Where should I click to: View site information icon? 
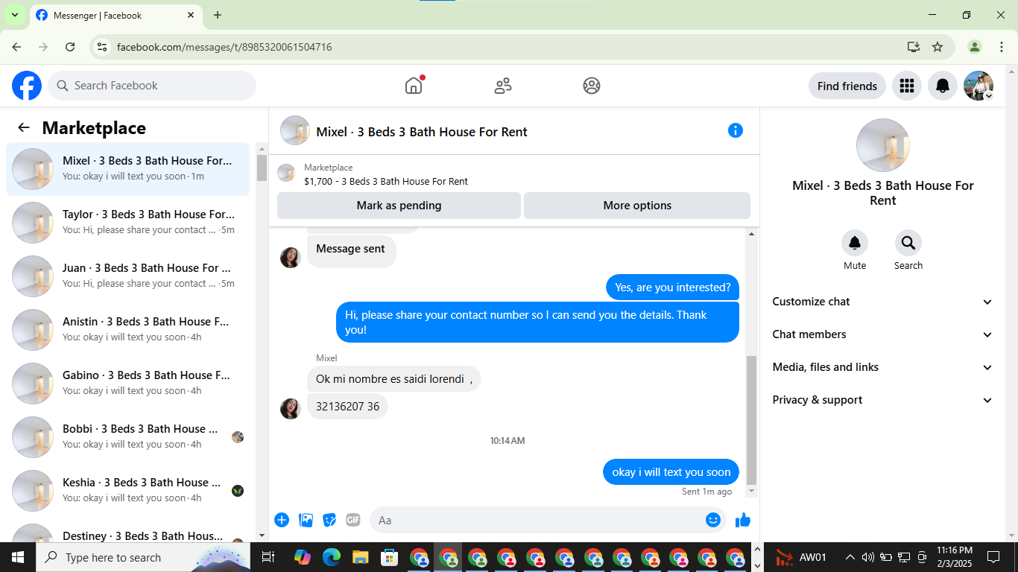coord(103,47)
